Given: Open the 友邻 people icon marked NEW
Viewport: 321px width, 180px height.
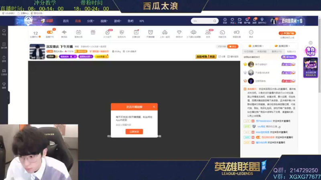Looking at the screenshot, I should click(208, 32).
